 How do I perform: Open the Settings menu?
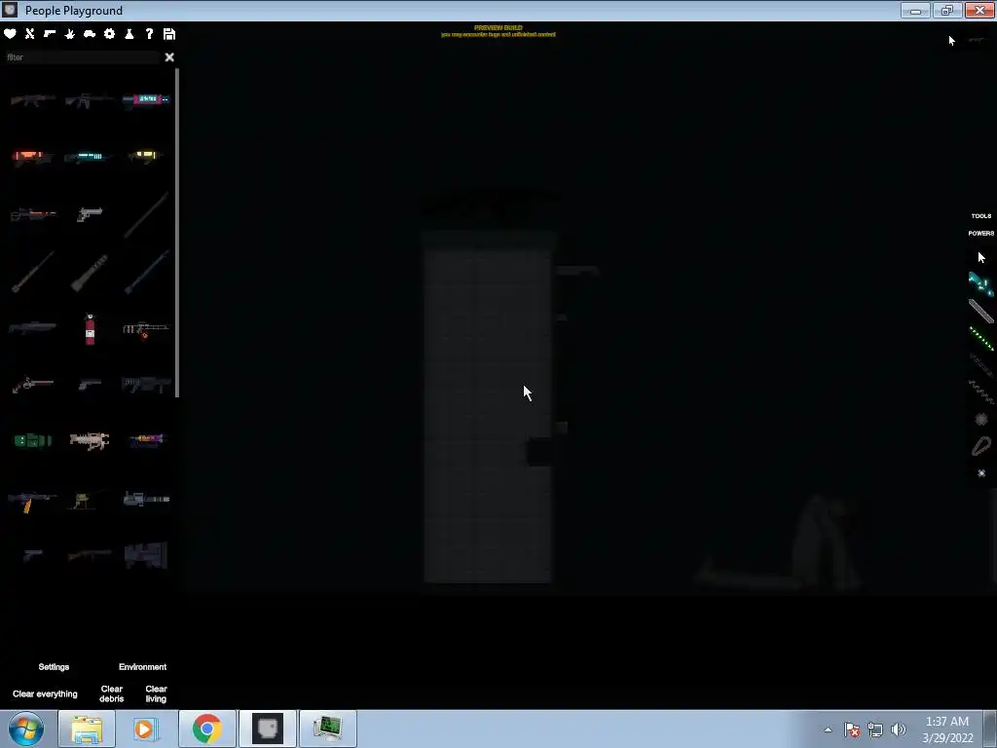54,666
